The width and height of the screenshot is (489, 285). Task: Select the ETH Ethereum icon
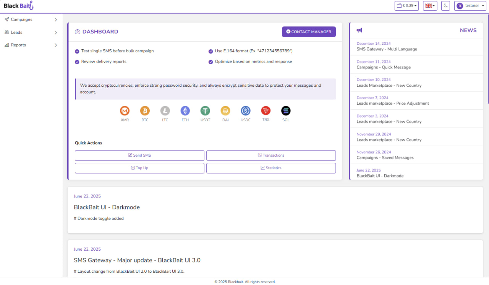pos(185,111)
